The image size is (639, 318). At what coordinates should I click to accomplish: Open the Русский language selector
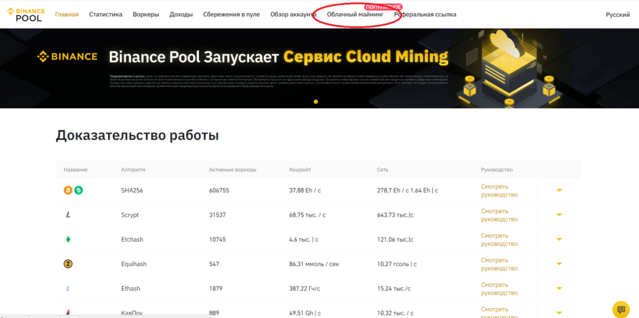coord(617,14)
